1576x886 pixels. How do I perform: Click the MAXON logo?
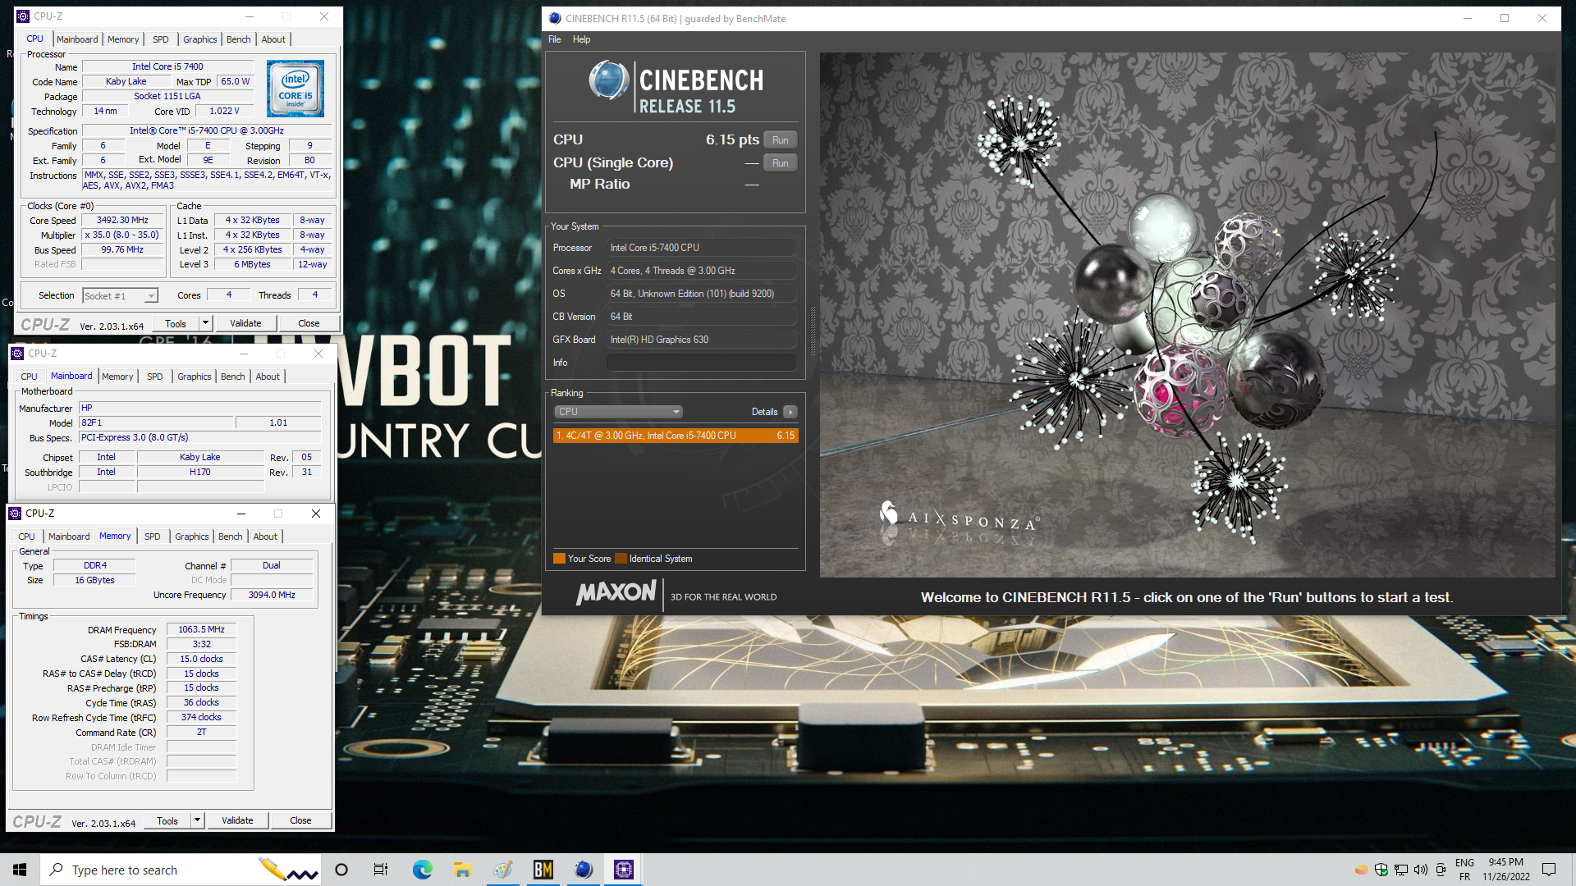coord(616,592)
